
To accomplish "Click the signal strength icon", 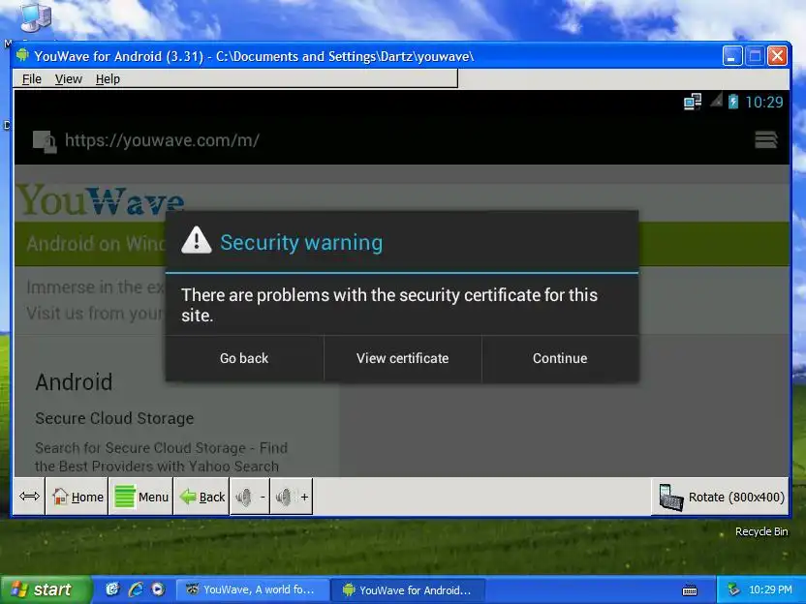I will point(717,100).
